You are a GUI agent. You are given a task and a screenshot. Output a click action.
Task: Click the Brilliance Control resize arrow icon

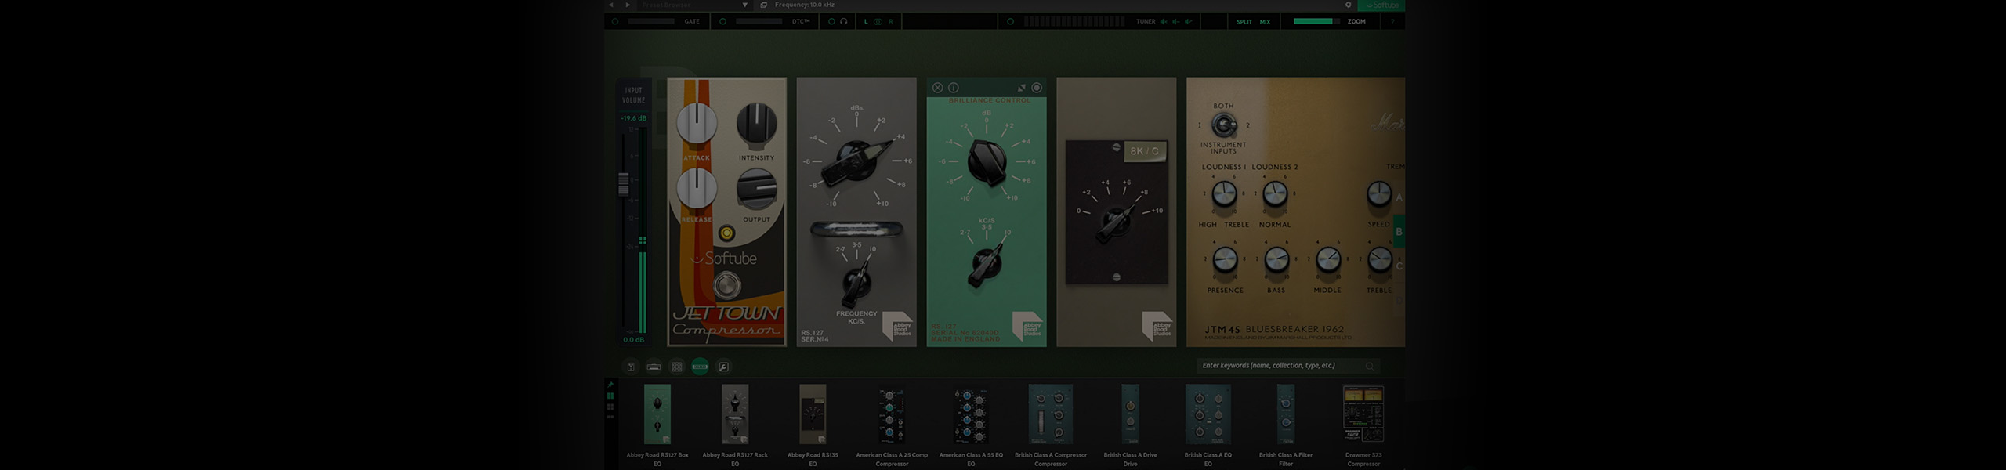(1021, 88)
